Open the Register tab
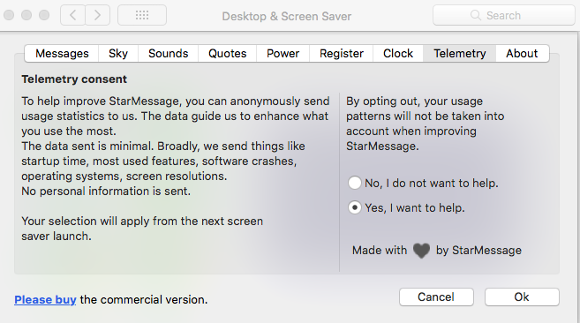 tap(342, 54)
